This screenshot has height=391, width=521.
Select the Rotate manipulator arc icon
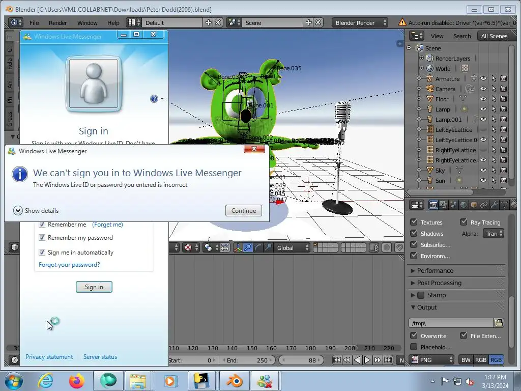pyautogui.click(x=258, y=248)
